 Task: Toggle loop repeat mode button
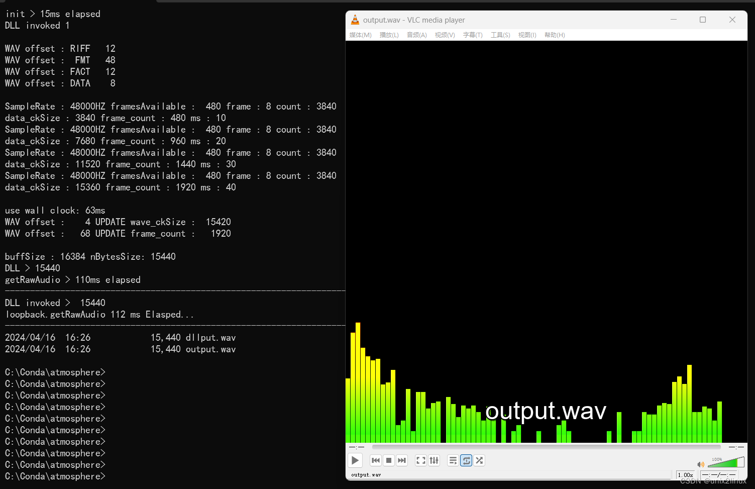coord(466,460)
